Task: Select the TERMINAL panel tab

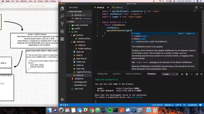Action: 152,74
